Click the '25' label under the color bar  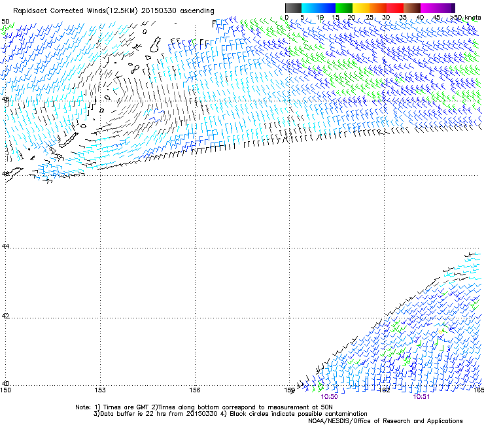pyautogui.click(x=369, y=18)
